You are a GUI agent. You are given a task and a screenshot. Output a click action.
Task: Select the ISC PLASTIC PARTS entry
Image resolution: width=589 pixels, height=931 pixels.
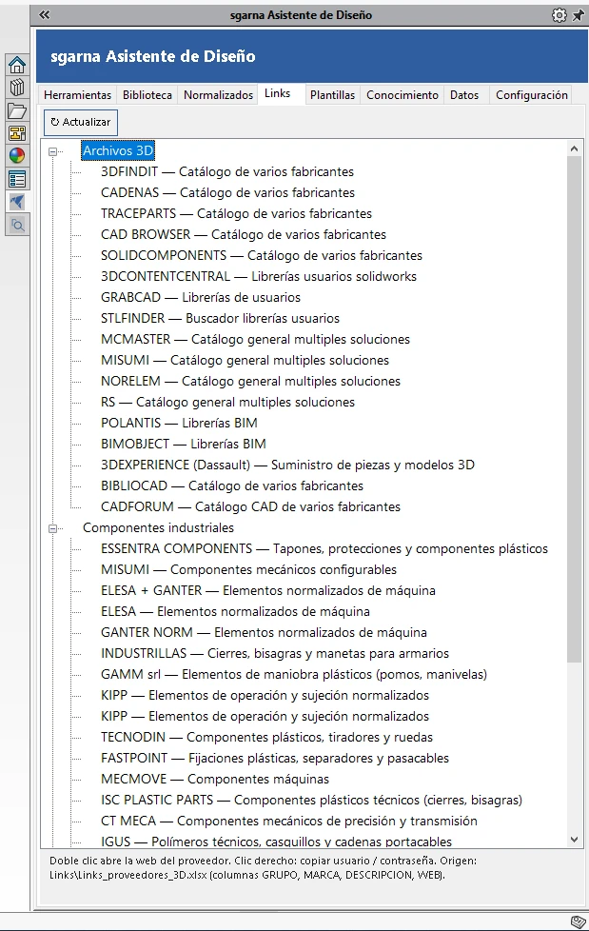click(x=312, y=800)
